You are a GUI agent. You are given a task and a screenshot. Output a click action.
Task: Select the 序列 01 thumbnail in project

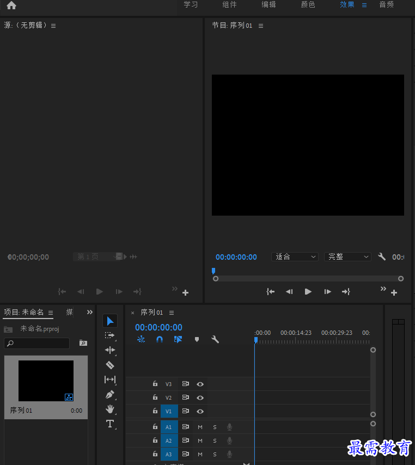tap(46, 381)
